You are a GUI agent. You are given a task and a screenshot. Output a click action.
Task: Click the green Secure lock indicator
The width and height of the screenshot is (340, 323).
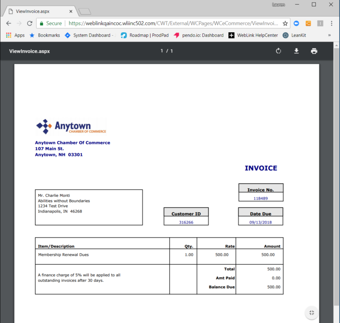pyautogui.click(x=51, y=23)
